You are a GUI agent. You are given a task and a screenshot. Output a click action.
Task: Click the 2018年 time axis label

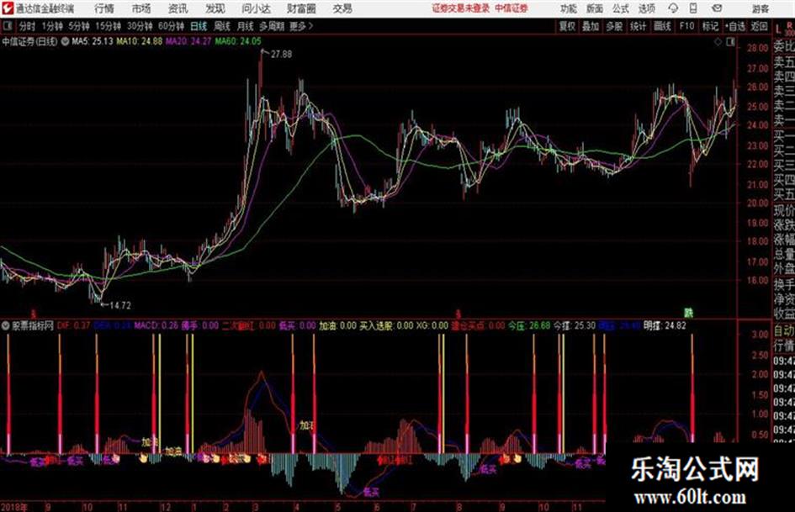click(14, 506)
